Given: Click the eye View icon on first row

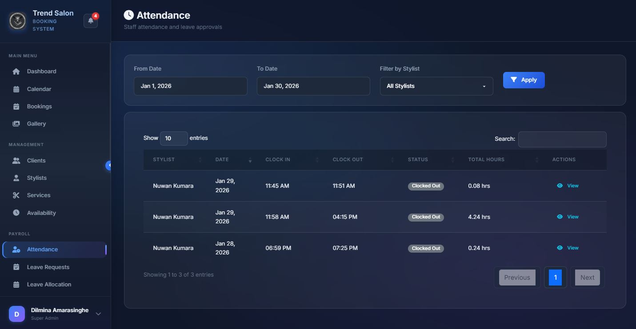Looking at the screenshot, I should coord(560,186).
